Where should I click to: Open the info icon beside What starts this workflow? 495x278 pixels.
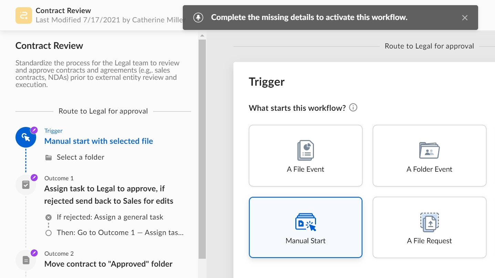coord(353,108)
